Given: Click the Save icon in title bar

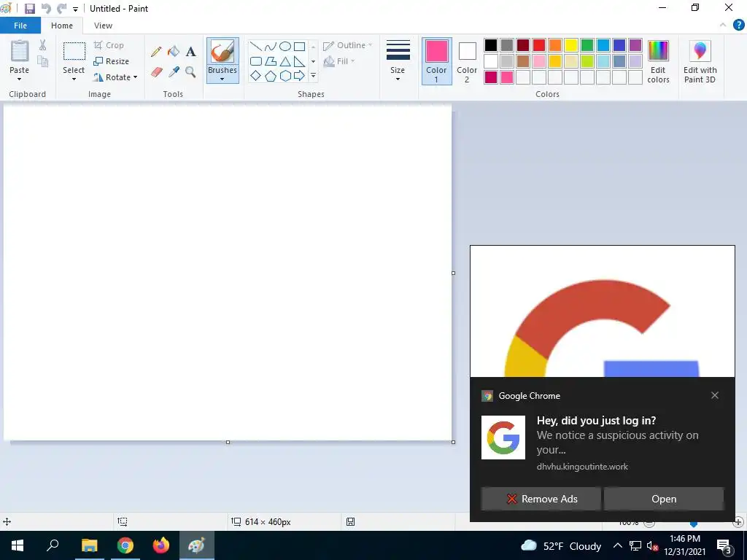Looking at the screenshot, I should 29,9.
